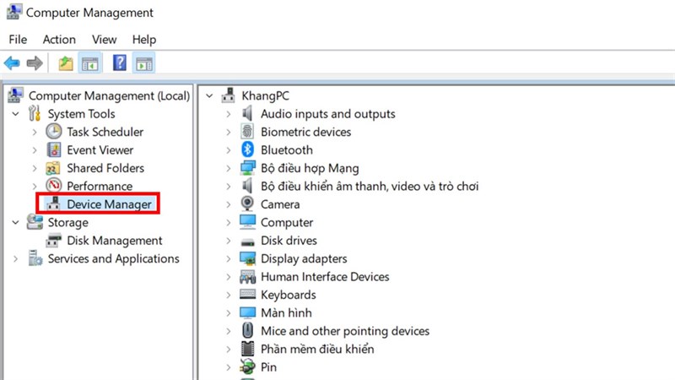
Task: Expand the Audio inputs and outputs node
Action: click(x=228, y=114)
